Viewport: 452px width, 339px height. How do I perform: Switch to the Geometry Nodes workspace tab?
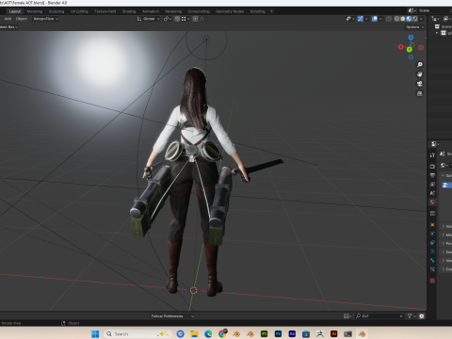pyautogui.click(x=230, y=11)
